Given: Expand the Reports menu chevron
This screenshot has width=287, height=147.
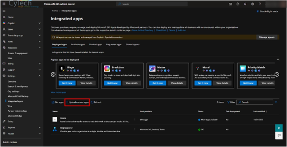Looking at the screenshot, I should (40, 127).
